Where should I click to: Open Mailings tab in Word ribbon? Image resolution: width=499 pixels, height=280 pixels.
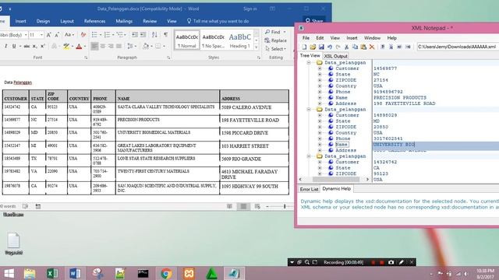[124, 21]
